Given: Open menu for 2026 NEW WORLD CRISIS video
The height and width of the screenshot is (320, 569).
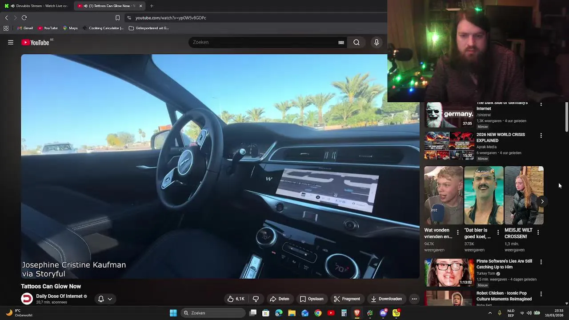Looking at the screenshot, I should click(541, 135).
